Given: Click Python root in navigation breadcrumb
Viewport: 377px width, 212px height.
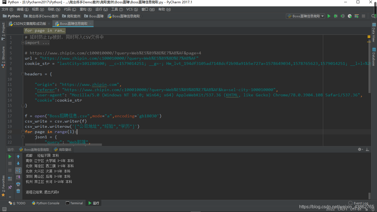Looking at the screenshot, I should pos(11,16).
